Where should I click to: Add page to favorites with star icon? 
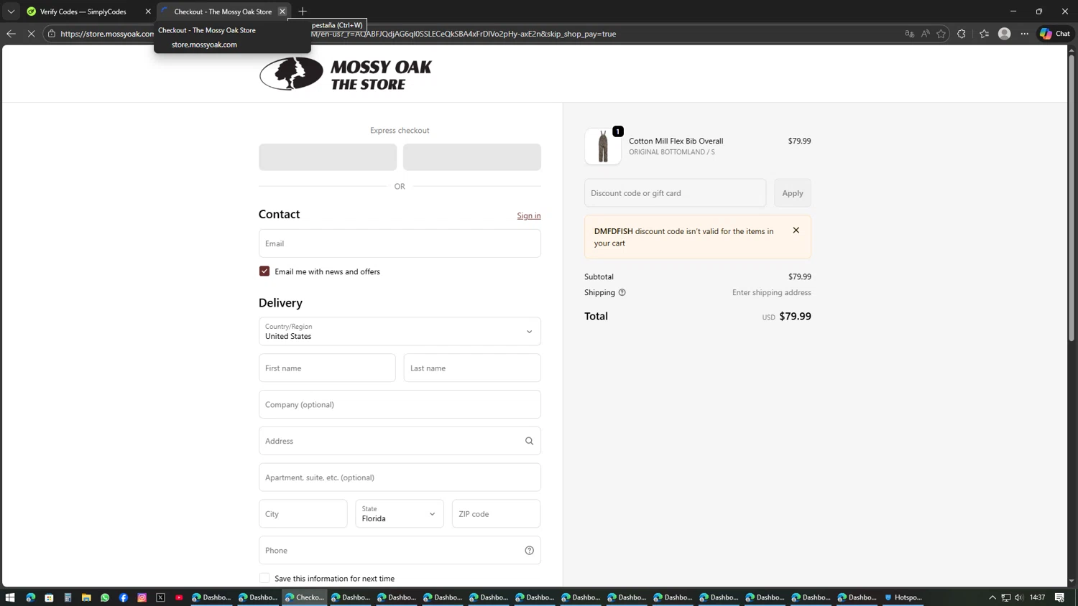[x=941, y=34]
